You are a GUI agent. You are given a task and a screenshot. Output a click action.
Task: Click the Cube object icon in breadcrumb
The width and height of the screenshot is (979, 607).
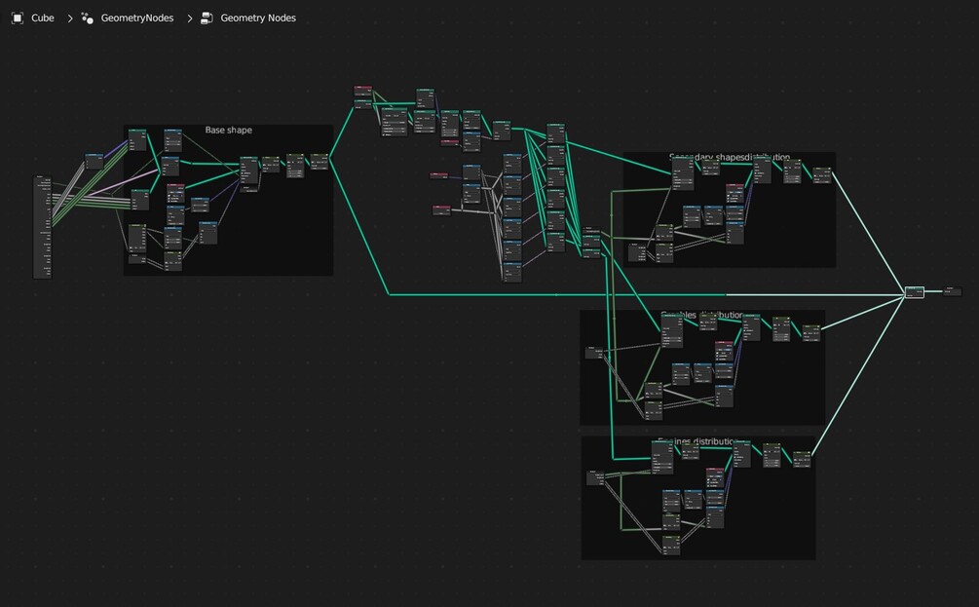[18, 19]
